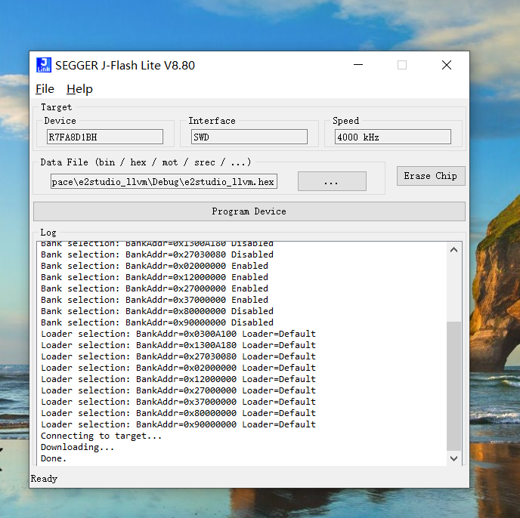Click log line 'Loader selection: BankAddr=0x37000000 Loader=Default'
520x518 pixels.
coord(178,402)
